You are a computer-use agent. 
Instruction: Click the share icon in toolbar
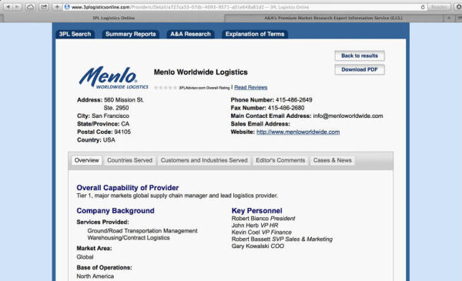(44, 7)
